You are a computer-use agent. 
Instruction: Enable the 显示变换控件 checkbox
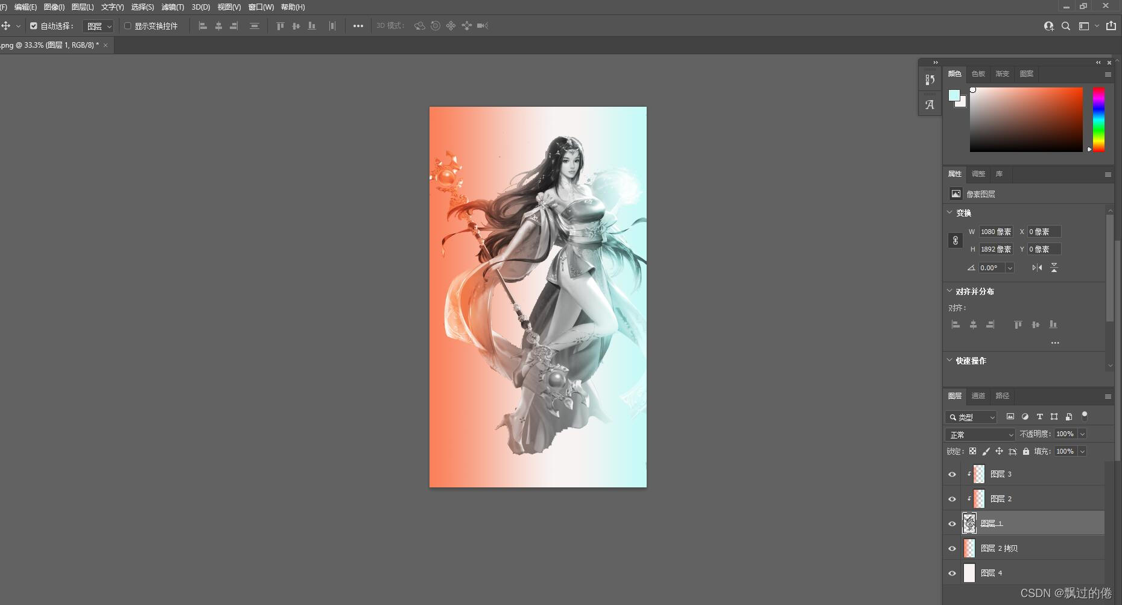pyautogui.click(x=127, y=26)
